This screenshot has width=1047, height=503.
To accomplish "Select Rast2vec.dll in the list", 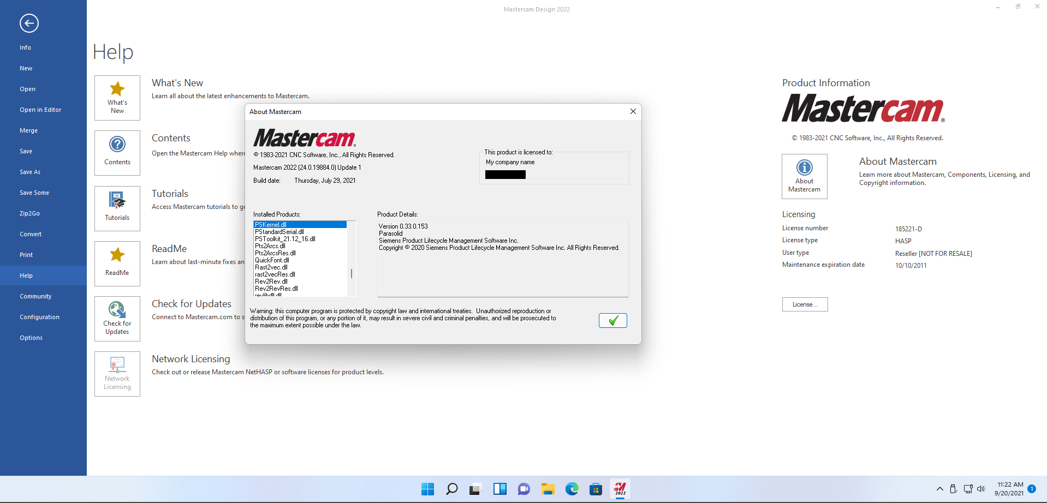I will (x=300, y=267).
